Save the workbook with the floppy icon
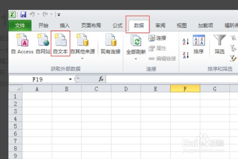The image size is (238, 159). (x=23, y=15)
